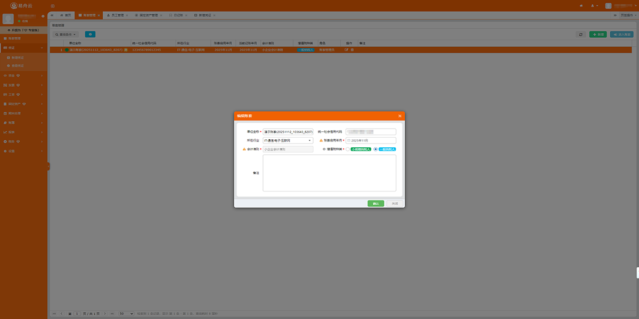Click the 单位全称 name input field

[x=288, y=131]
